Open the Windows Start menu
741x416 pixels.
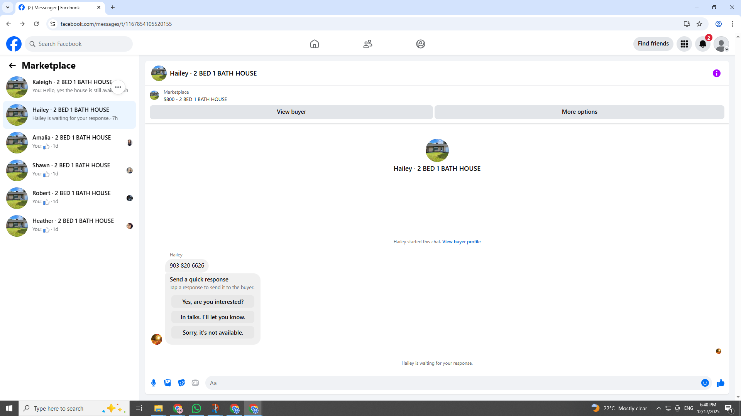[x=9, y=408]
